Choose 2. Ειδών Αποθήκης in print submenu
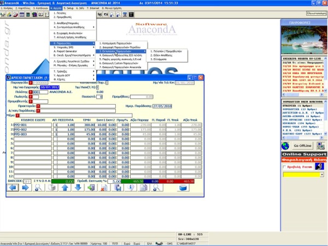 (167, 56)
